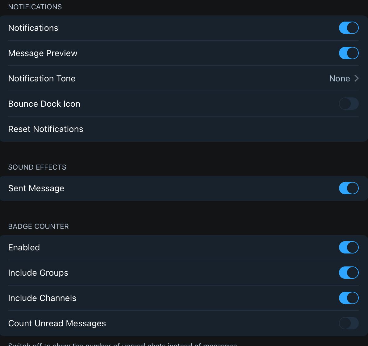The width and height of the screenshot is (368, 346).
Task: Enable the Count Unread Messages switch
Action: [349, 323]
